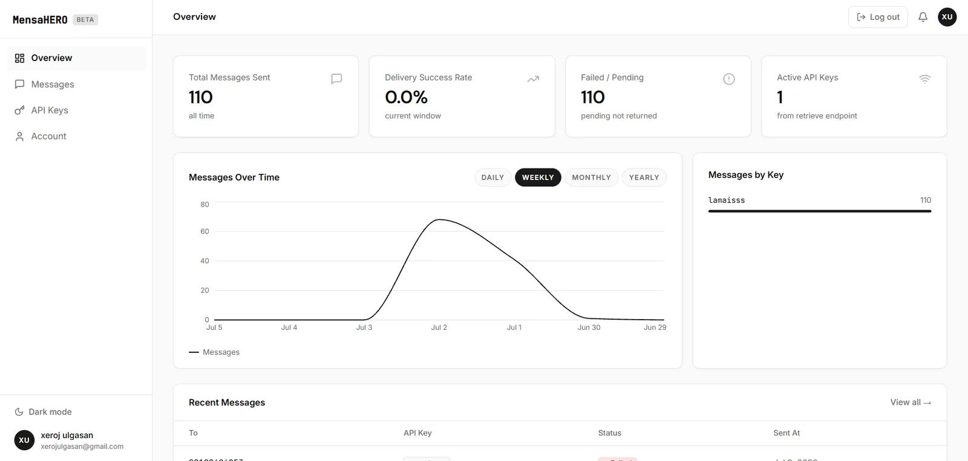Open notifications bell icon
This screenshot has width=968, height=461.
923,17
